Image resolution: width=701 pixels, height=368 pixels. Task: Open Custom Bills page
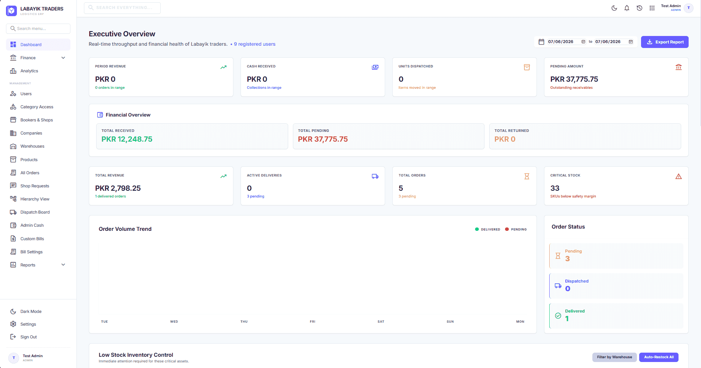click(x=38, y=239)
